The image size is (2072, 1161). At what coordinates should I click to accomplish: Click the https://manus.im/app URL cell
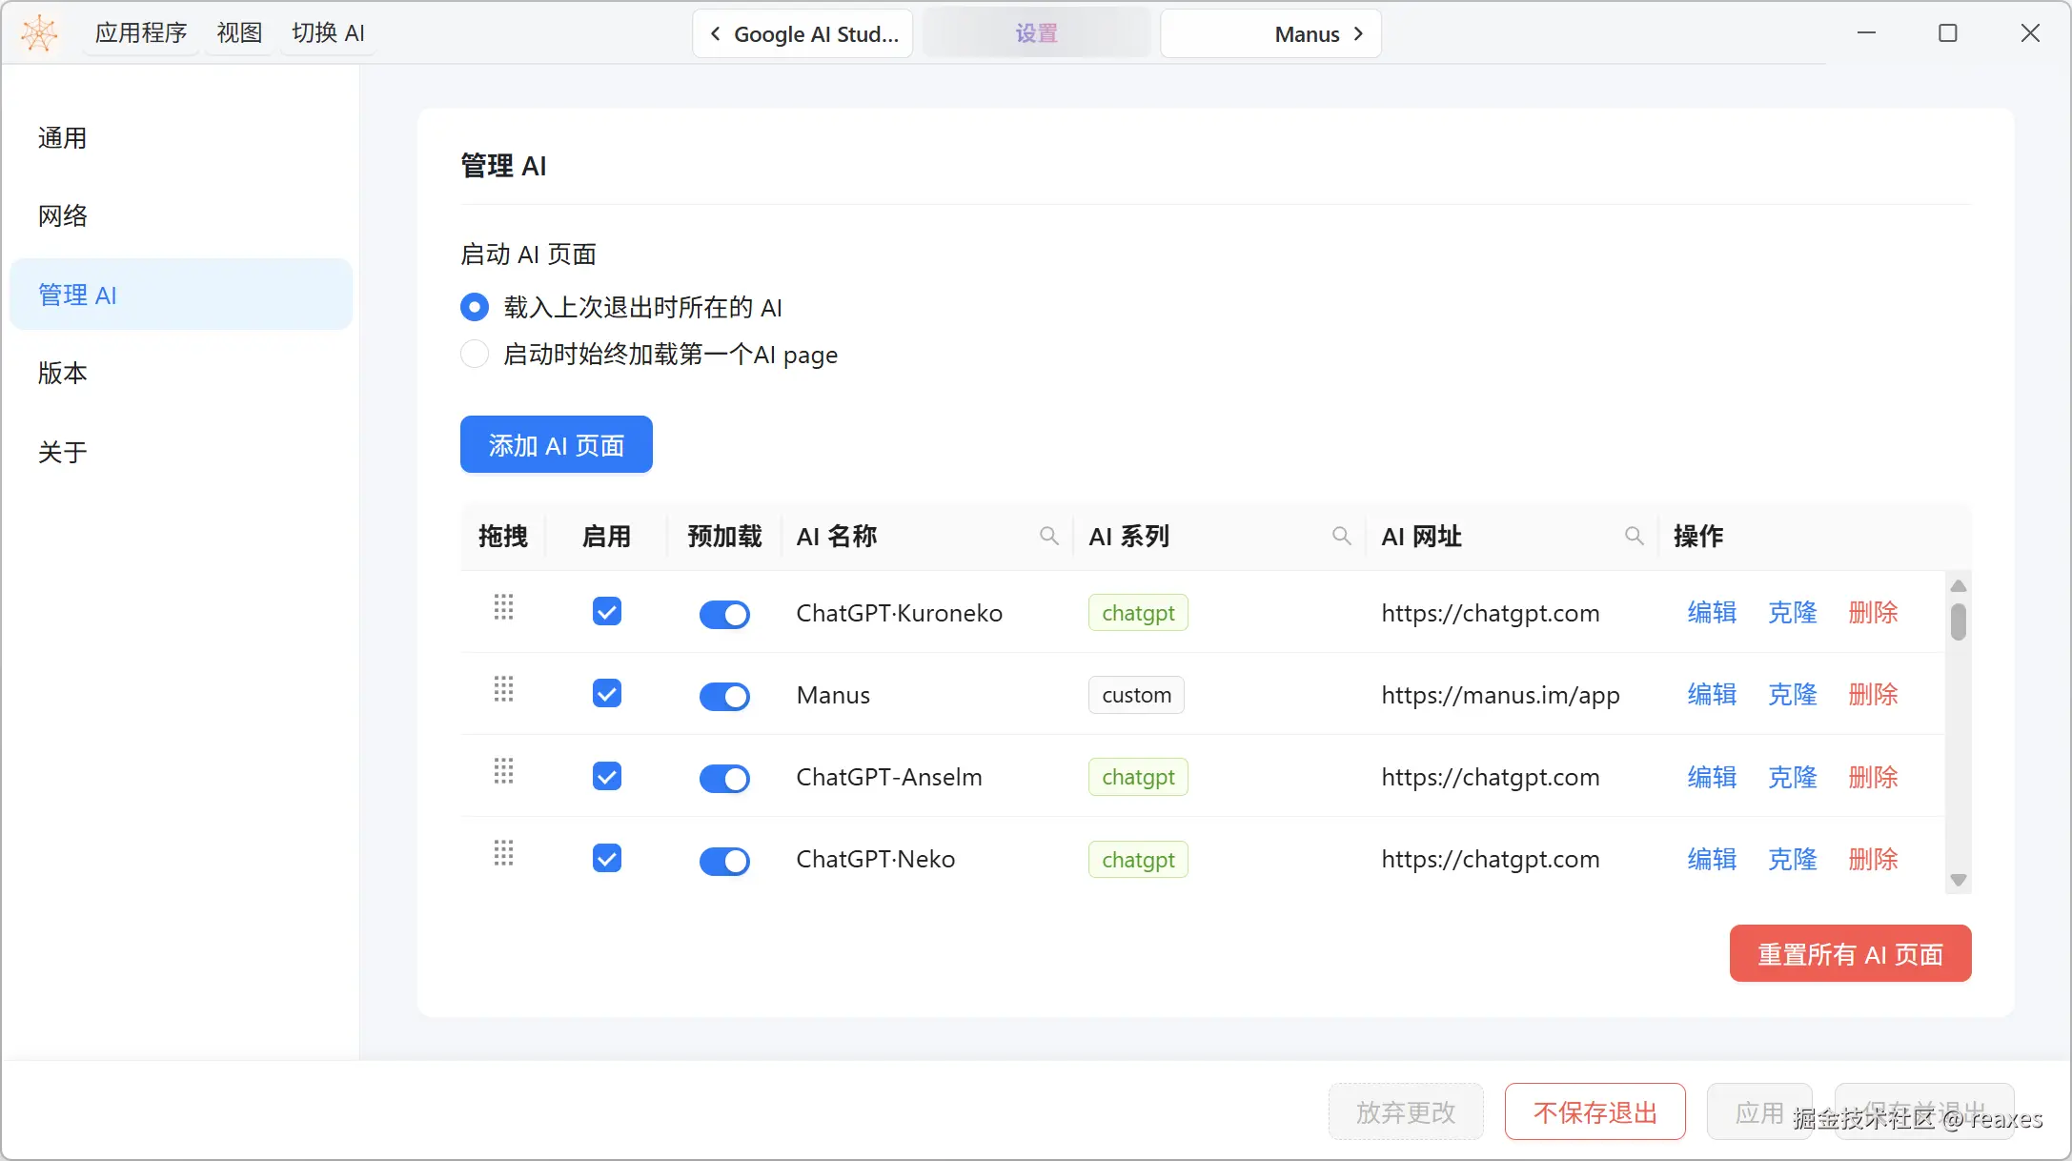tap(1500, 696)
